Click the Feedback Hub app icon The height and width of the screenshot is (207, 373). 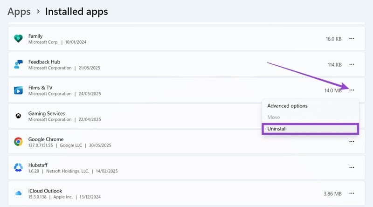(x=19, y=65)
